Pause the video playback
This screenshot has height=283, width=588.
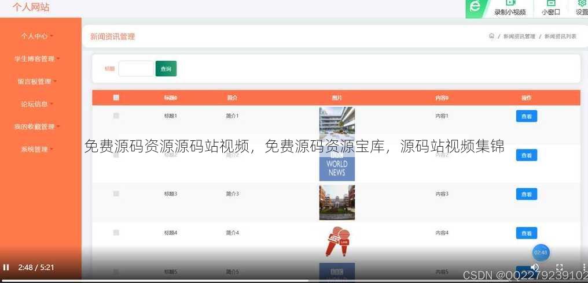pyautogui.click(x=6, y=267)
